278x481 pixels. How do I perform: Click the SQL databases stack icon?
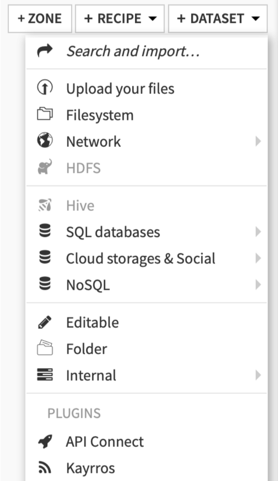44,232
